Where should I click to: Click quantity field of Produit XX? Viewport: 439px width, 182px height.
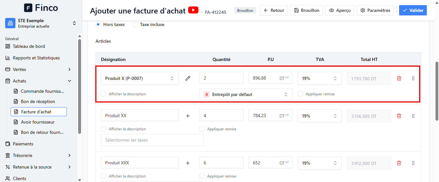pos(221,116)
